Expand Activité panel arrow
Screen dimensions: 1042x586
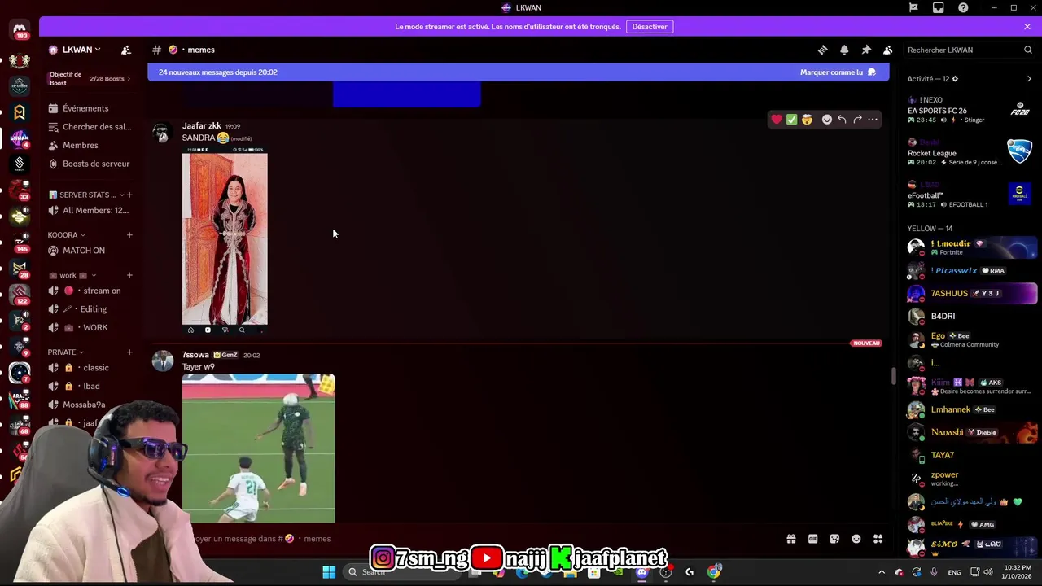[1029, 79]
